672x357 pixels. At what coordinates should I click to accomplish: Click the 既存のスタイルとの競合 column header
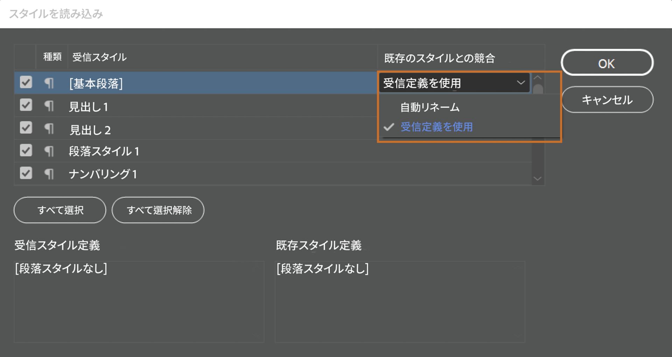click(x=439, y=58)
